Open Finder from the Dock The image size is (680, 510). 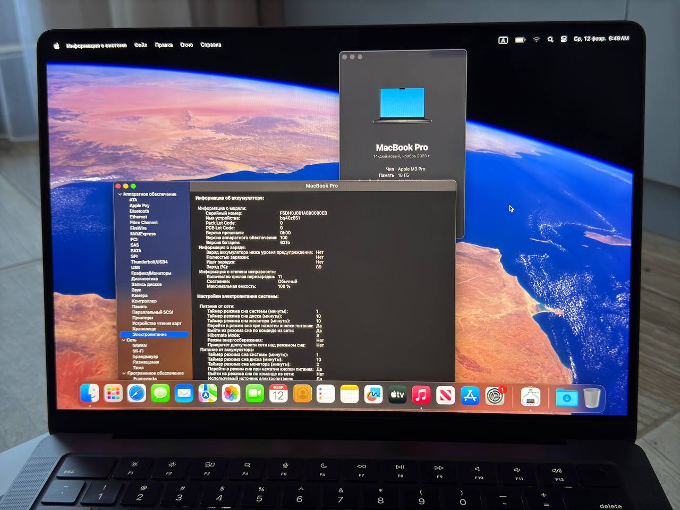click(x=89, y=394)
